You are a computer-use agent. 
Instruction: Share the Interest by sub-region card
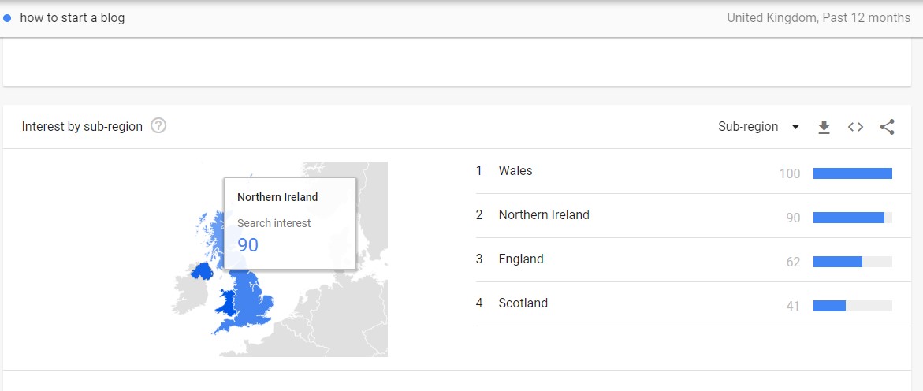(887, 127)
